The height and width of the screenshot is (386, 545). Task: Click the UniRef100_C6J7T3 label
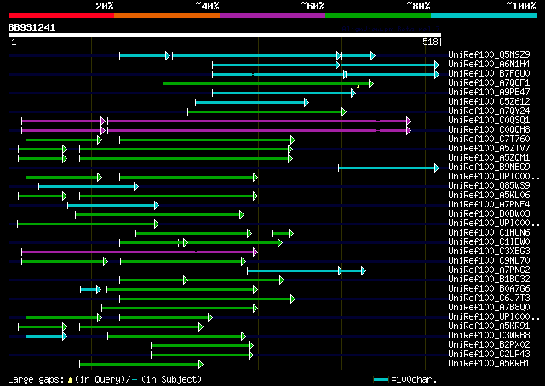tap(489, 298)
